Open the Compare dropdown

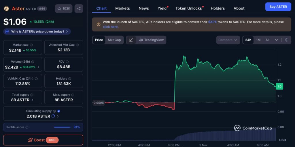click(x=228, y=40)
